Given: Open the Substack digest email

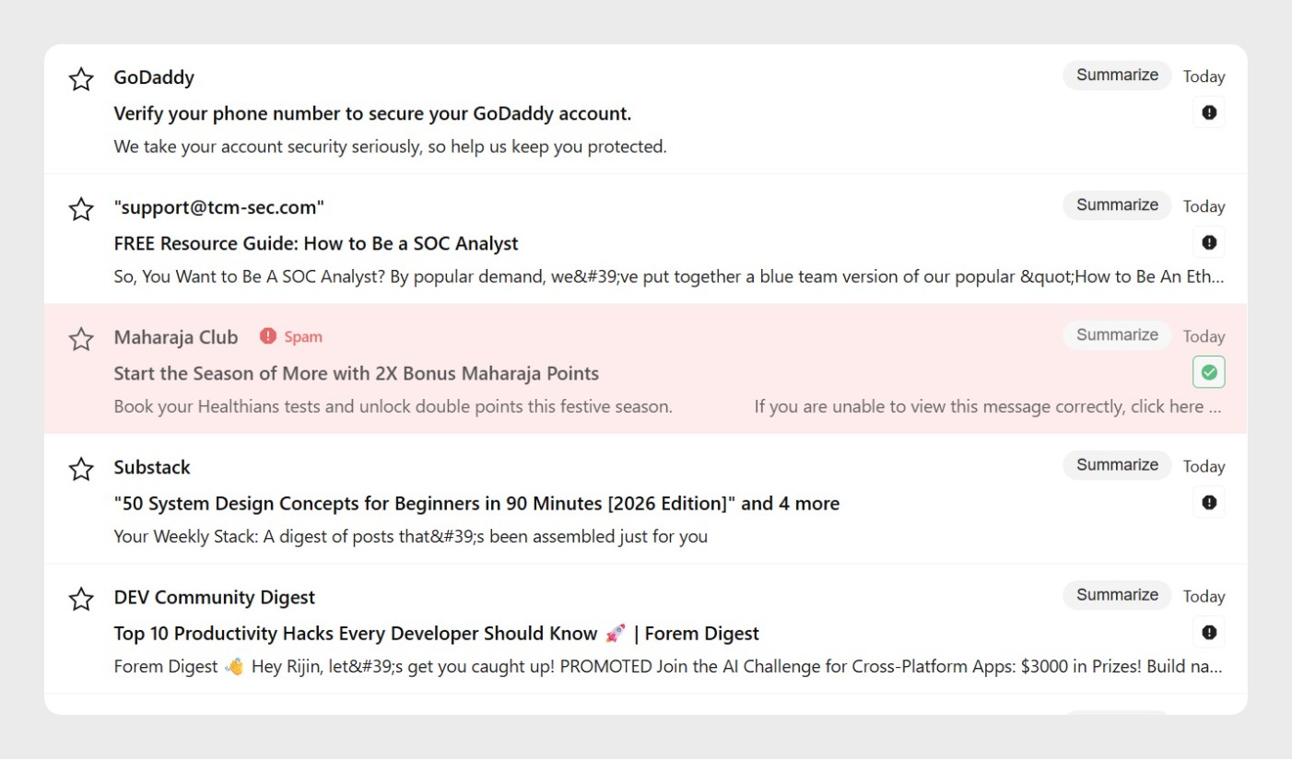Looking at the screenshot, I should (476, 503).
